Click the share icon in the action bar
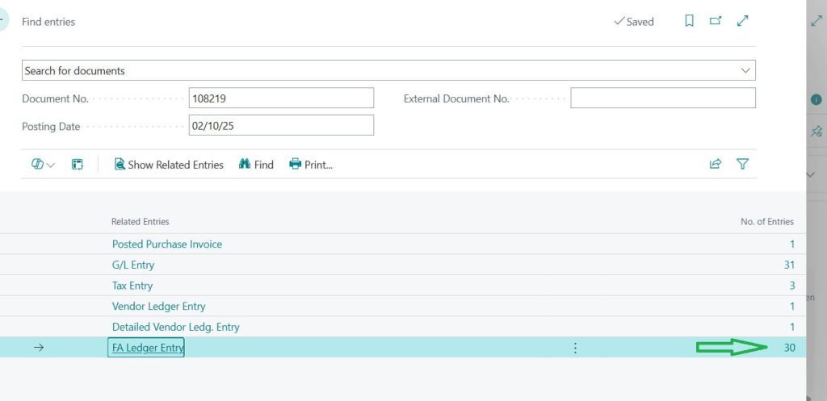827x401 pixels. click(x=715, y=165)
